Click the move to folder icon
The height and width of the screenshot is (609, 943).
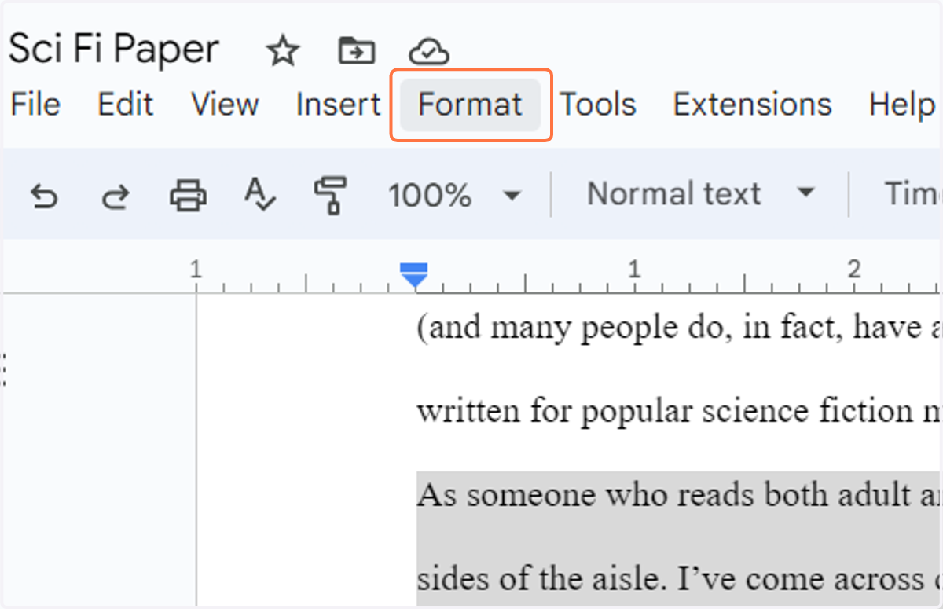357,51
